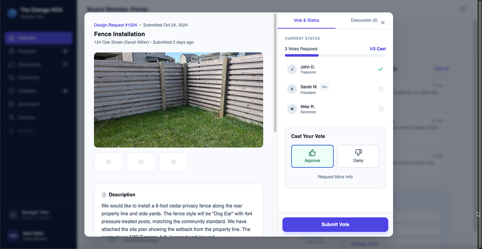
Task: Click John D.'s green checkmark icon
Action: [x=380, y=69]
